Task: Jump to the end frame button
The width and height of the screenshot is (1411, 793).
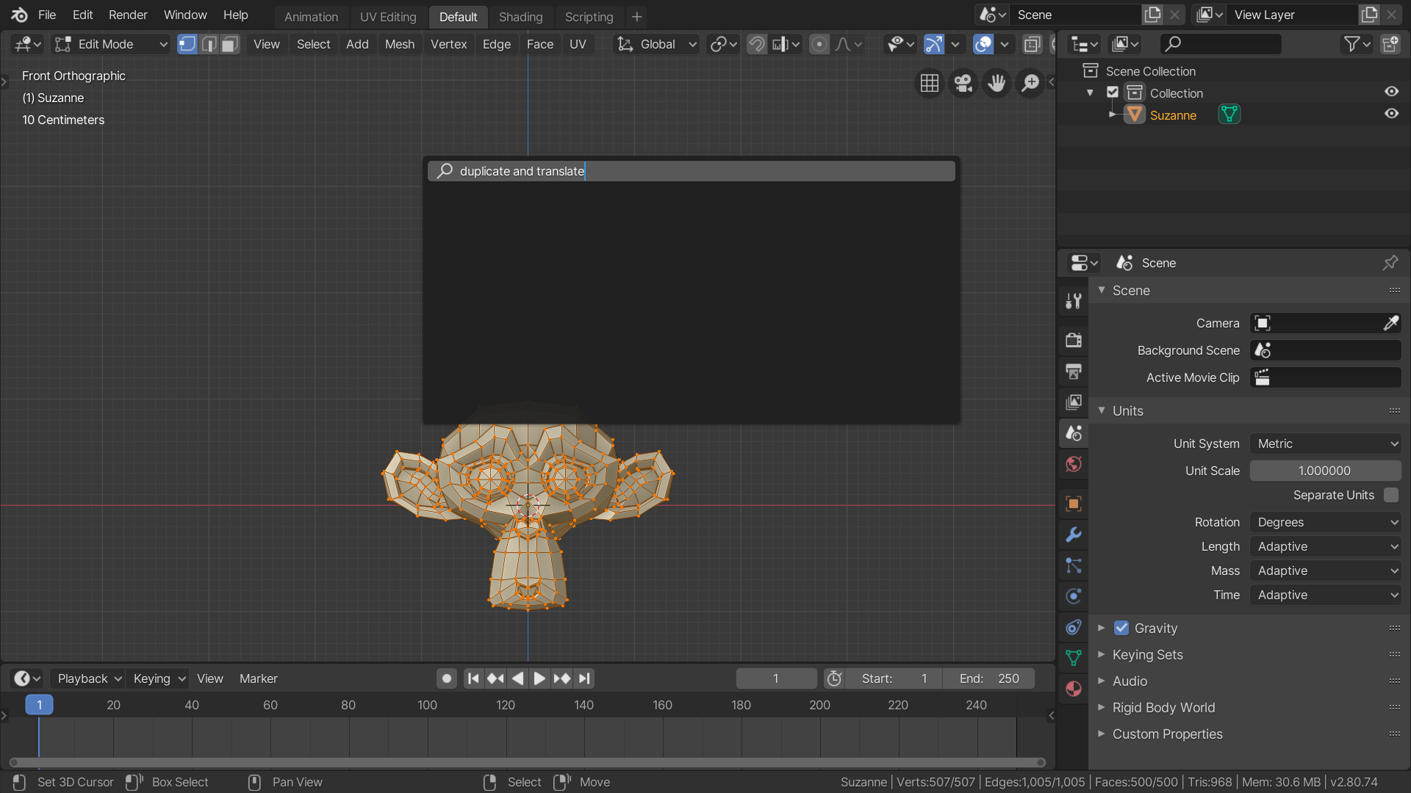Action: (584, 678)
